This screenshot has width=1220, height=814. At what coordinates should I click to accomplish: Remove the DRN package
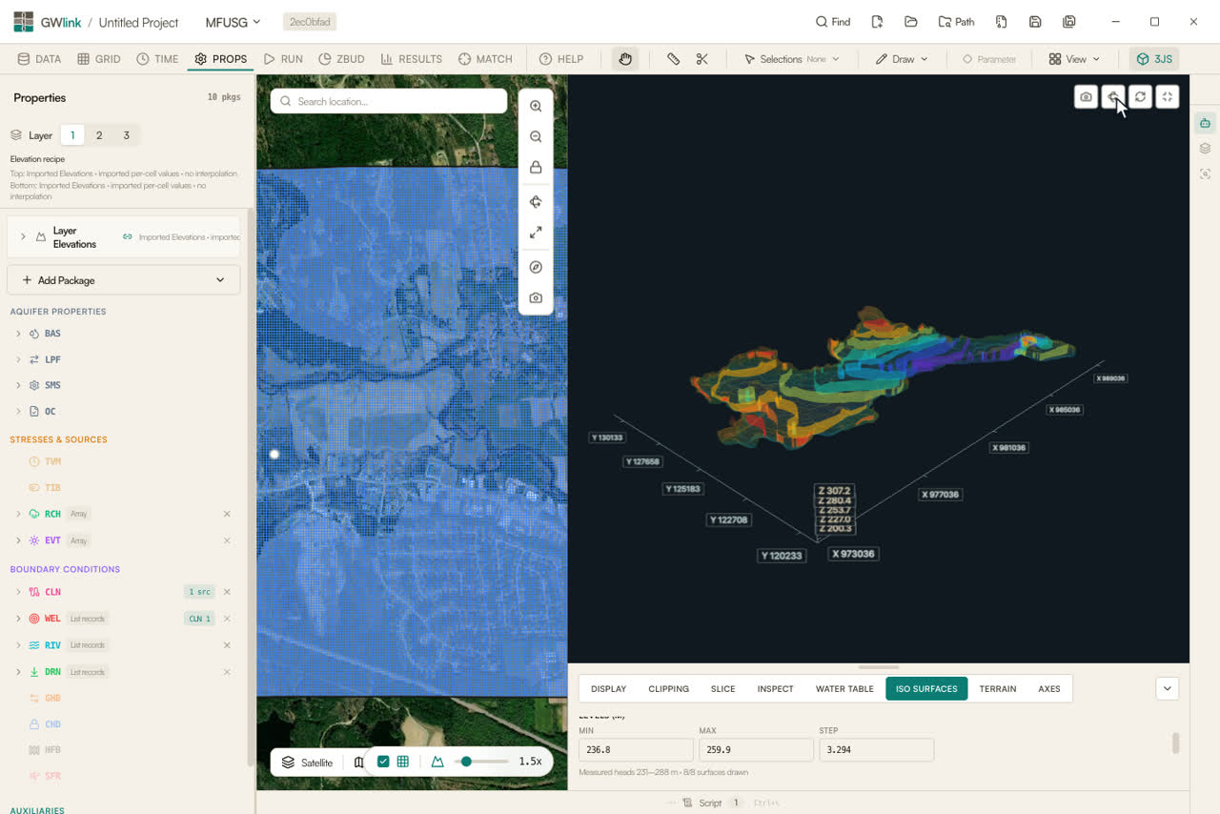pyautogui.click(x=227, y=672)
